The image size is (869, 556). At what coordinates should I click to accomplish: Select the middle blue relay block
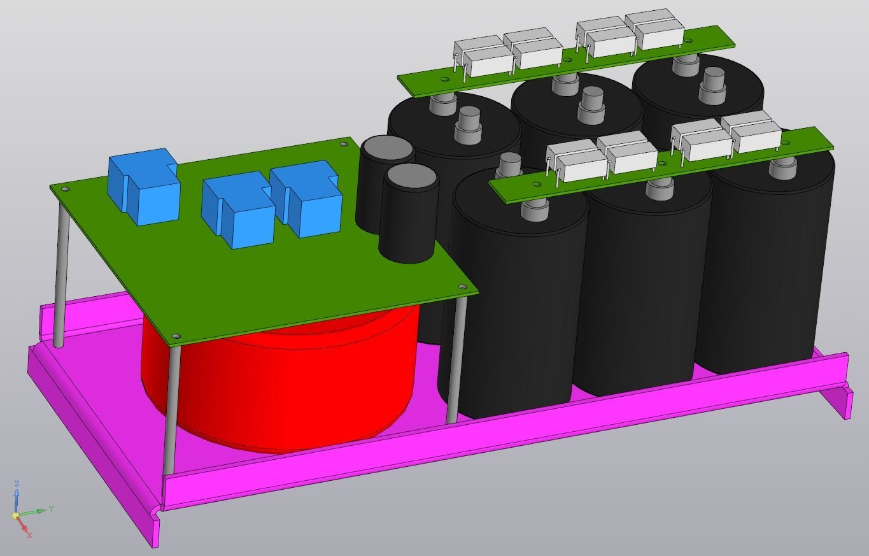(x=237, y=210)
